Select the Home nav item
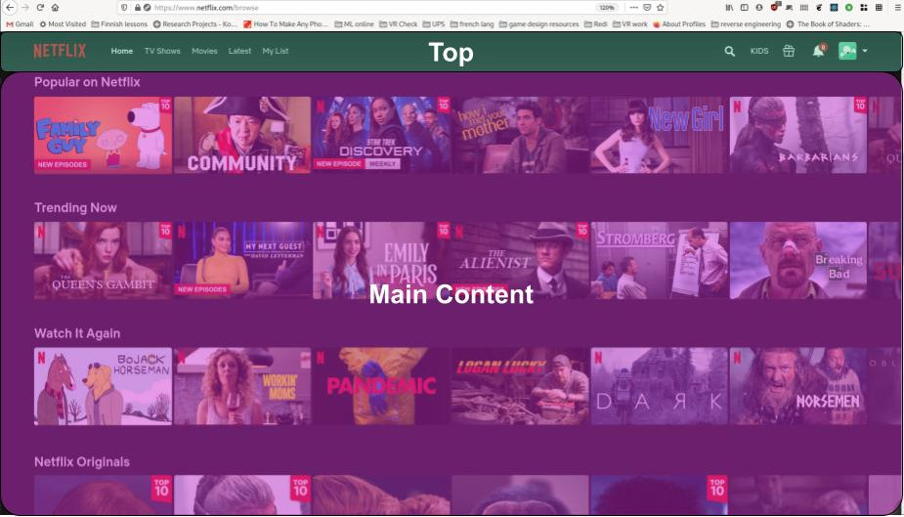The image size is (904, 517). coord(121,51)
